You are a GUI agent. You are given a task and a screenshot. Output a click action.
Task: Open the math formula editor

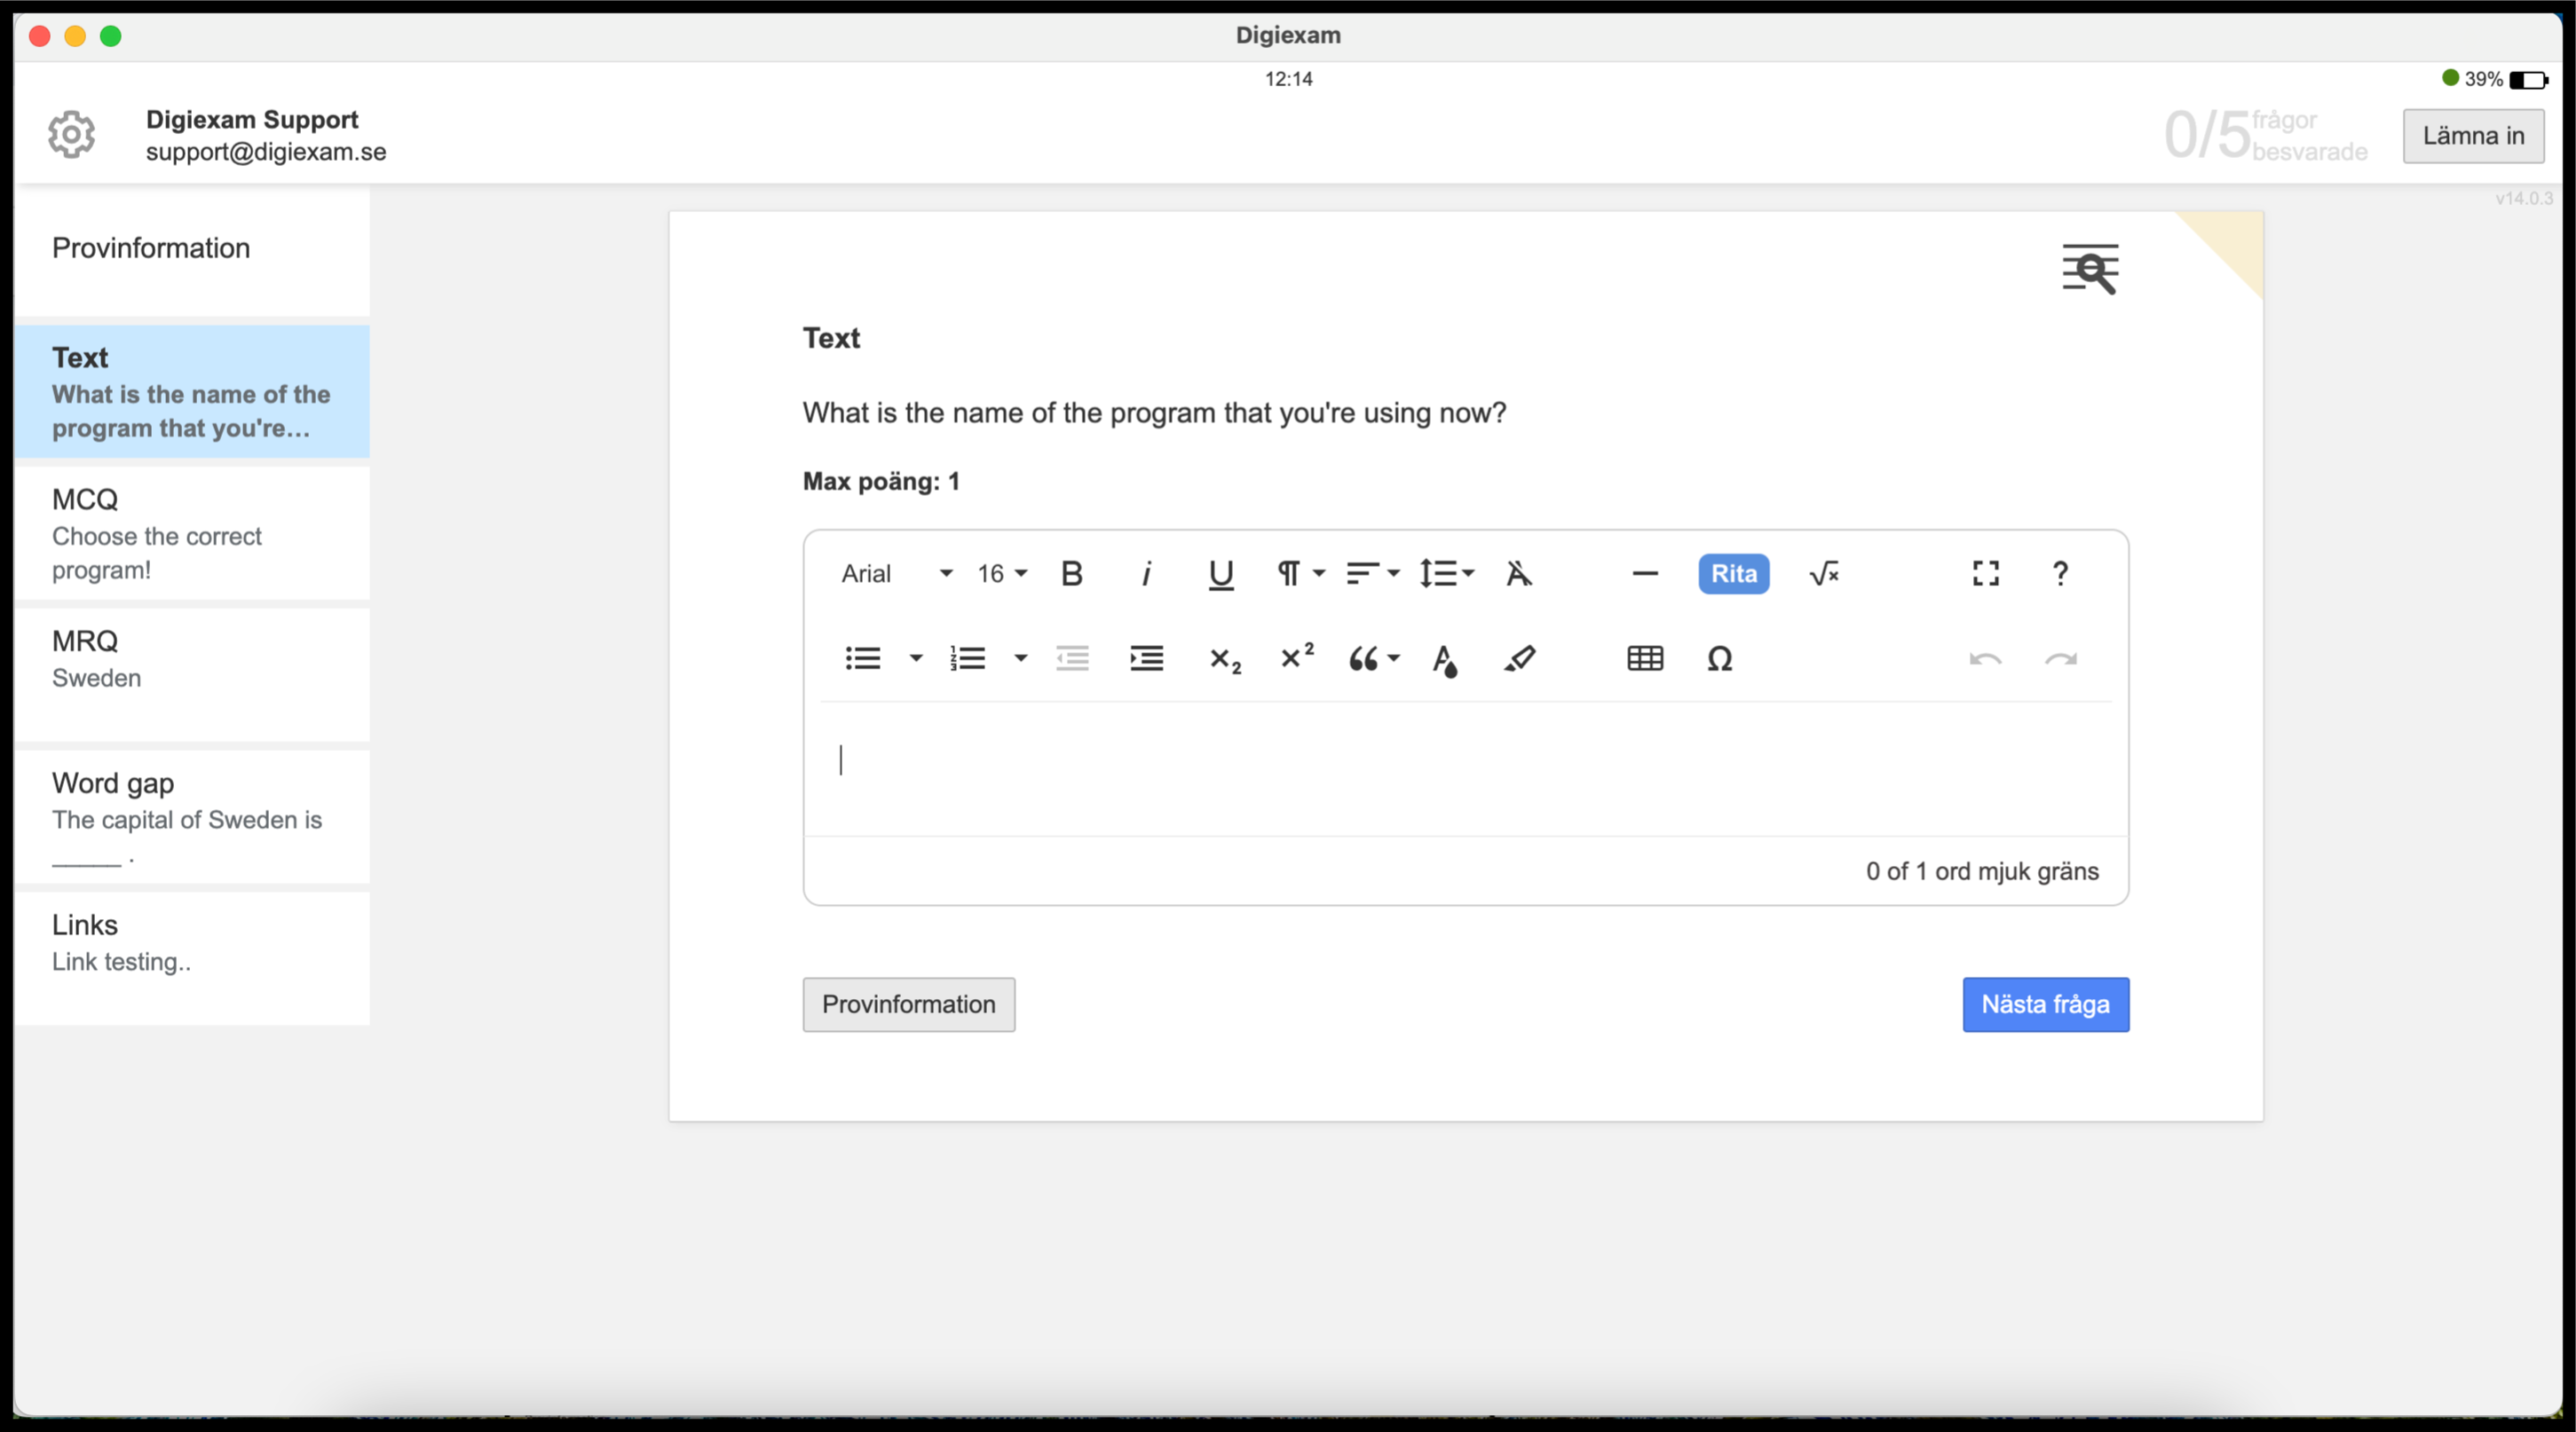(x=1824, y=574)
